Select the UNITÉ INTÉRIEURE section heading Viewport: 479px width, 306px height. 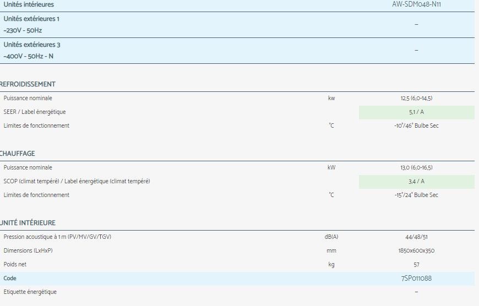[x=28, y=223]
